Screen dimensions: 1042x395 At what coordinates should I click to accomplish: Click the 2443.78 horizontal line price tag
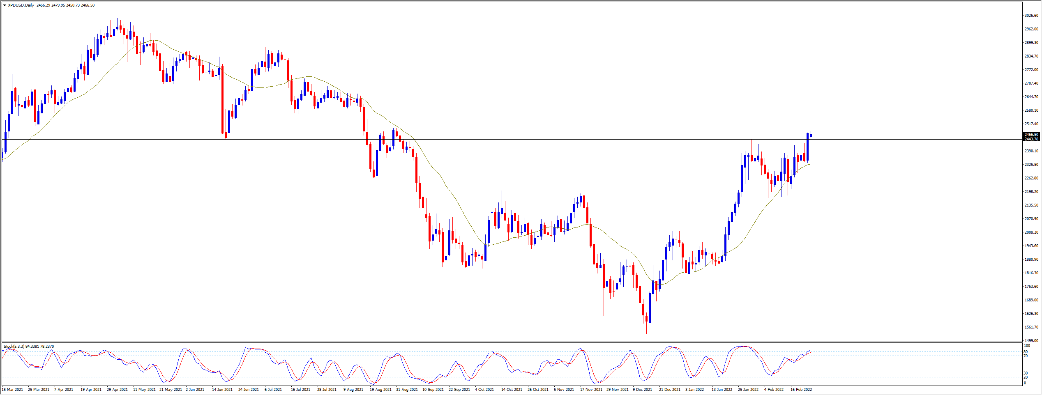point(1031,139)
